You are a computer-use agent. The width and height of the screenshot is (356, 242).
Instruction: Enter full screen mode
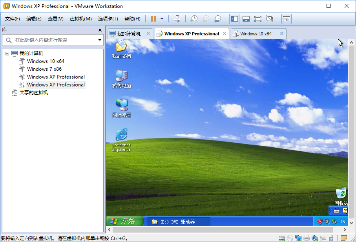[x=257, y=18]
